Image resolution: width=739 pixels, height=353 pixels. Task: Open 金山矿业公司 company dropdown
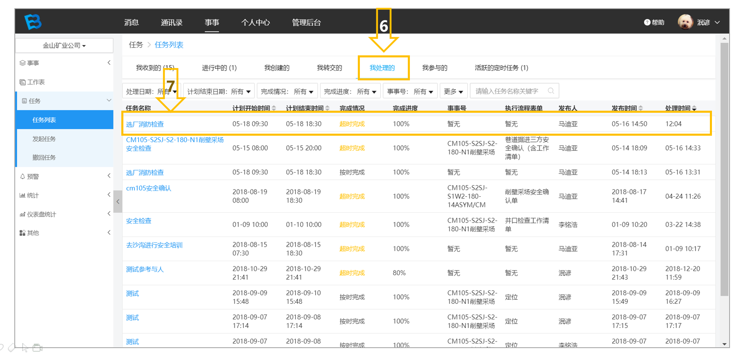[64, 46]
